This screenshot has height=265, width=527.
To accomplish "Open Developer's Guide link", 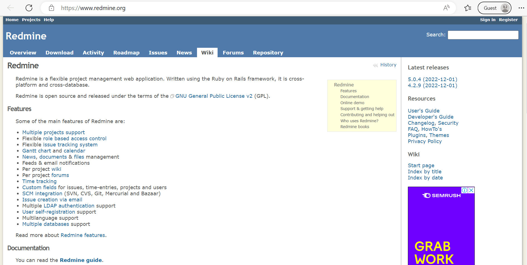I will click(x=430, y=117).
